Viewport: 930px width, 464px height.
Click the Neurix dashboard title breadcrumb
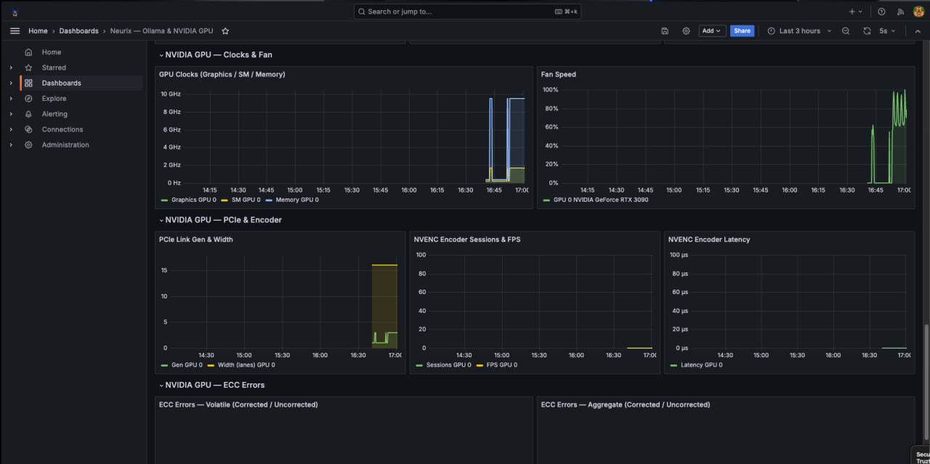pyautogui.click(x=162, y=31)
